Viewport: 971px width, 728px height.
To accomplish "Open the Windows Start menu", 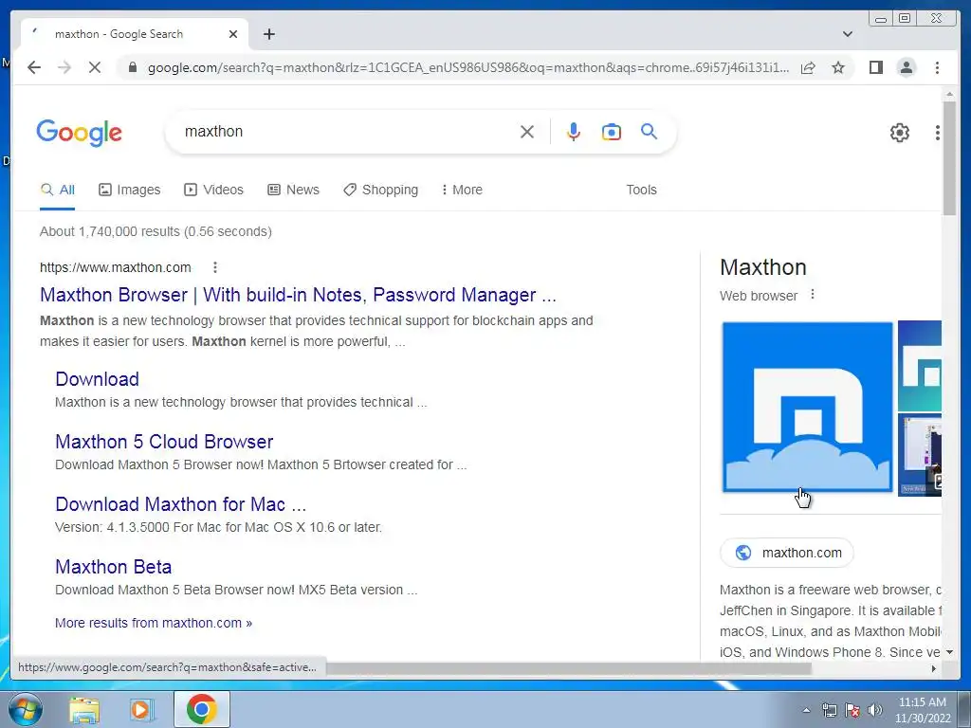I will (x=26, y=709).
